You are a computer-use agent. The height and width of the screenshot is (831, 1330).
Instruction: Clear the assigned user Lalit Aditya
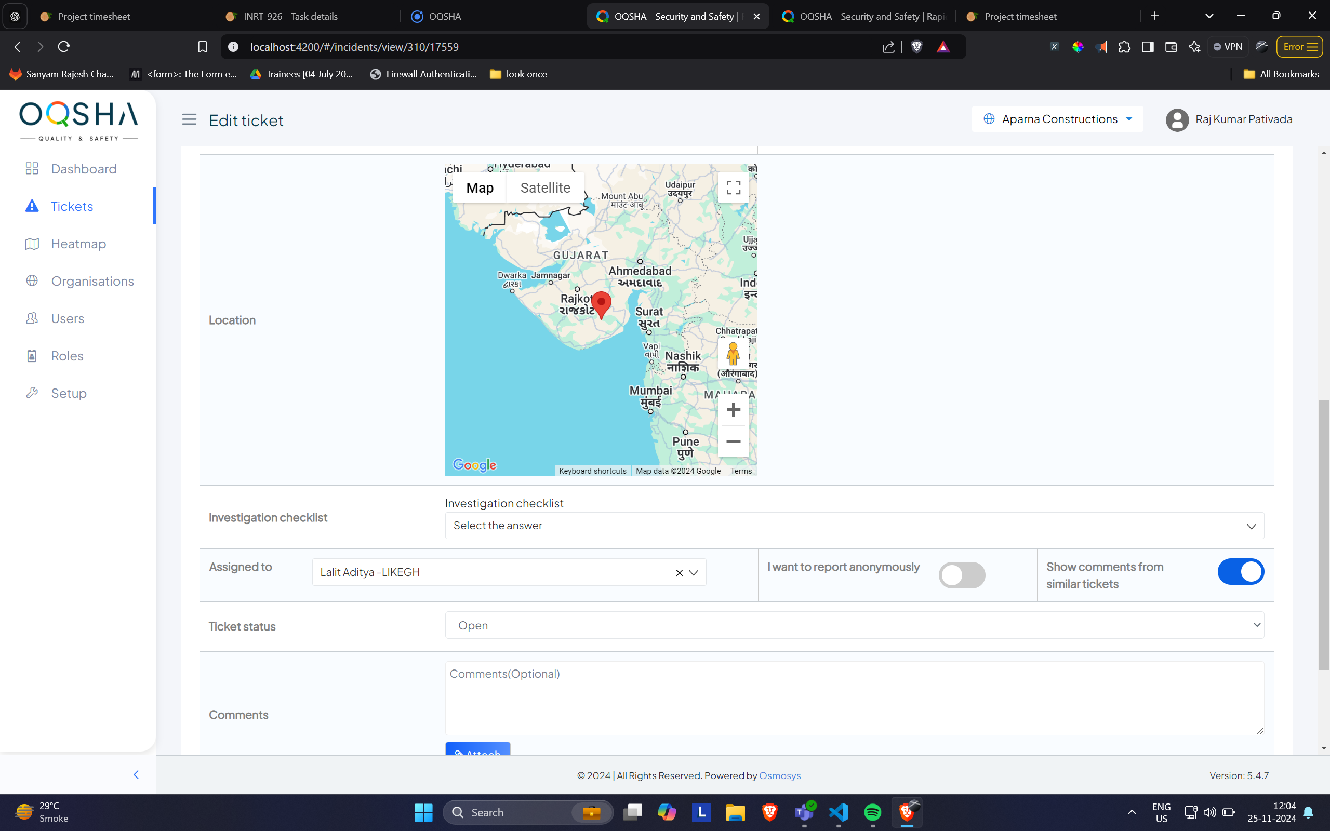point(680,573)
